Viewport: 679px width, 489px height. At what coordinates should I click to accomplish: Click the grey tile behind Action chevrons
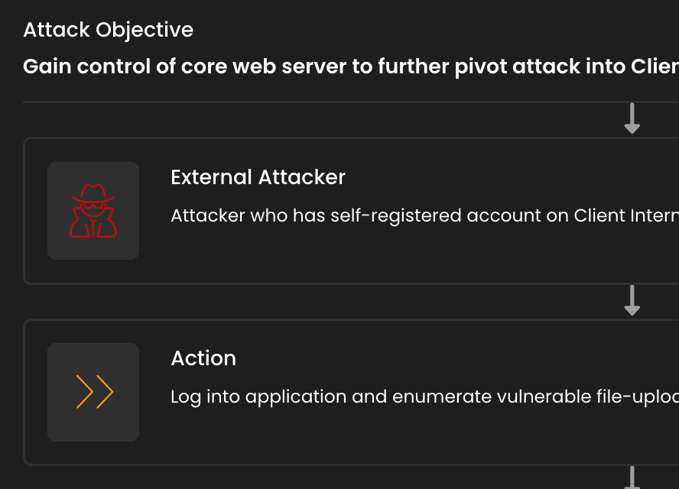coord(93,392)
